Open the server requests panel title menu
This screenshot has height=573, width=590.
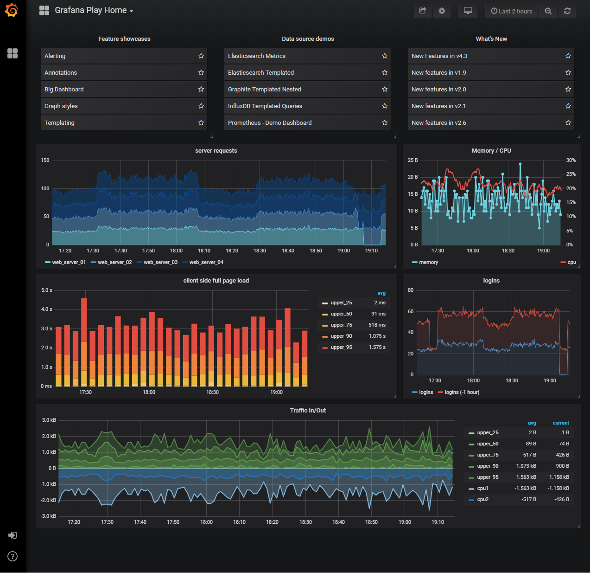pos(216,151)
